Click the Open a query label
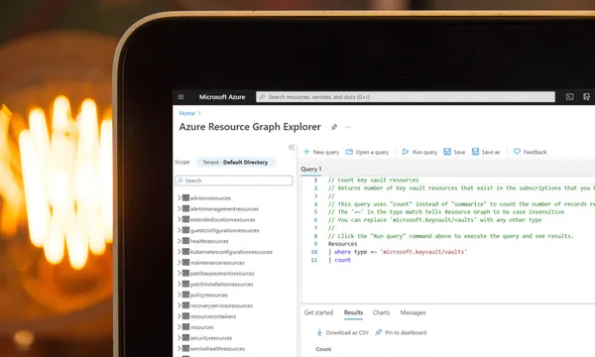Viewport: 595px width, 357px height. [372, 152]
